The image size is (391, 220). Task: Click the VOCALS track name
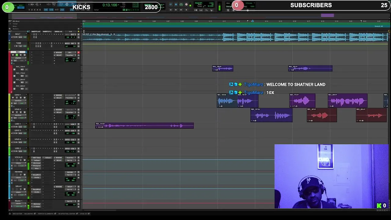click(x=18, y=157)
